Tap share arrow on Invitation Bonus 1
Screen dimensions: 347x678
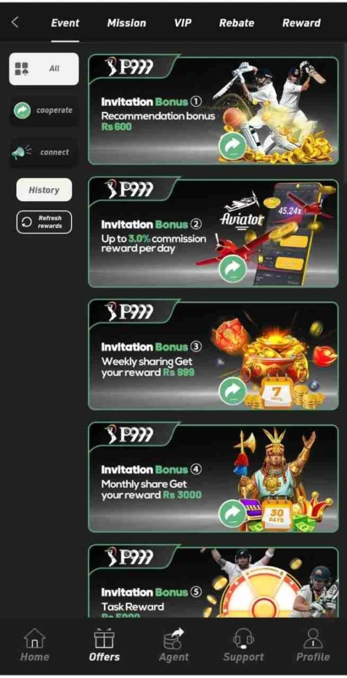tap(232, 146)
